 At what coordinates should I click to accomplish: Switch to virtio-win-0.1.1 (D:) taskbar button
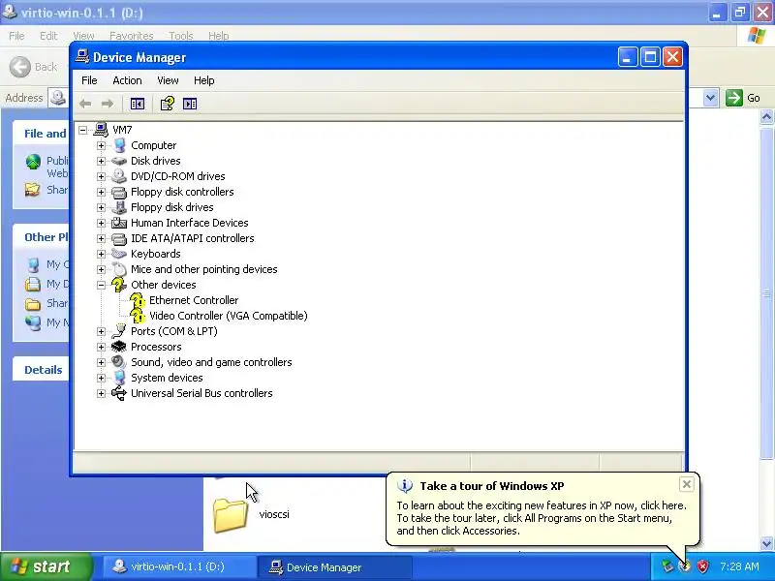180,566
